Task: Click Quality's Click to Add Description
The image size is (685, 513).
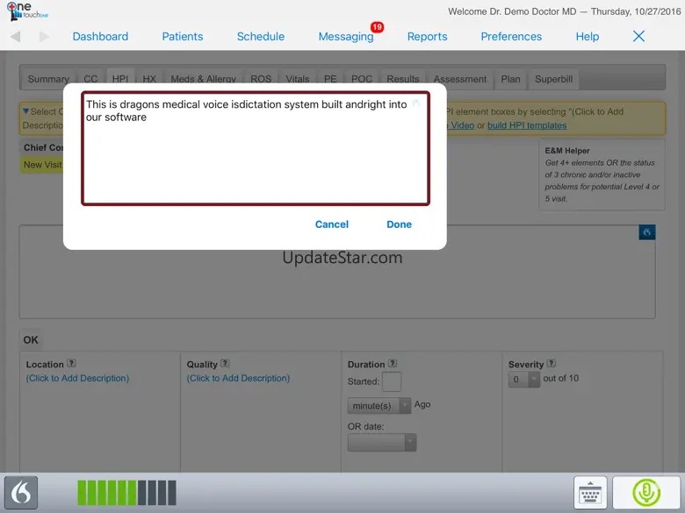Action: 238,378
